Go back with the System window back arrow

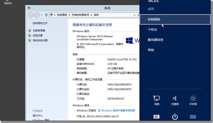click(30, 15)
